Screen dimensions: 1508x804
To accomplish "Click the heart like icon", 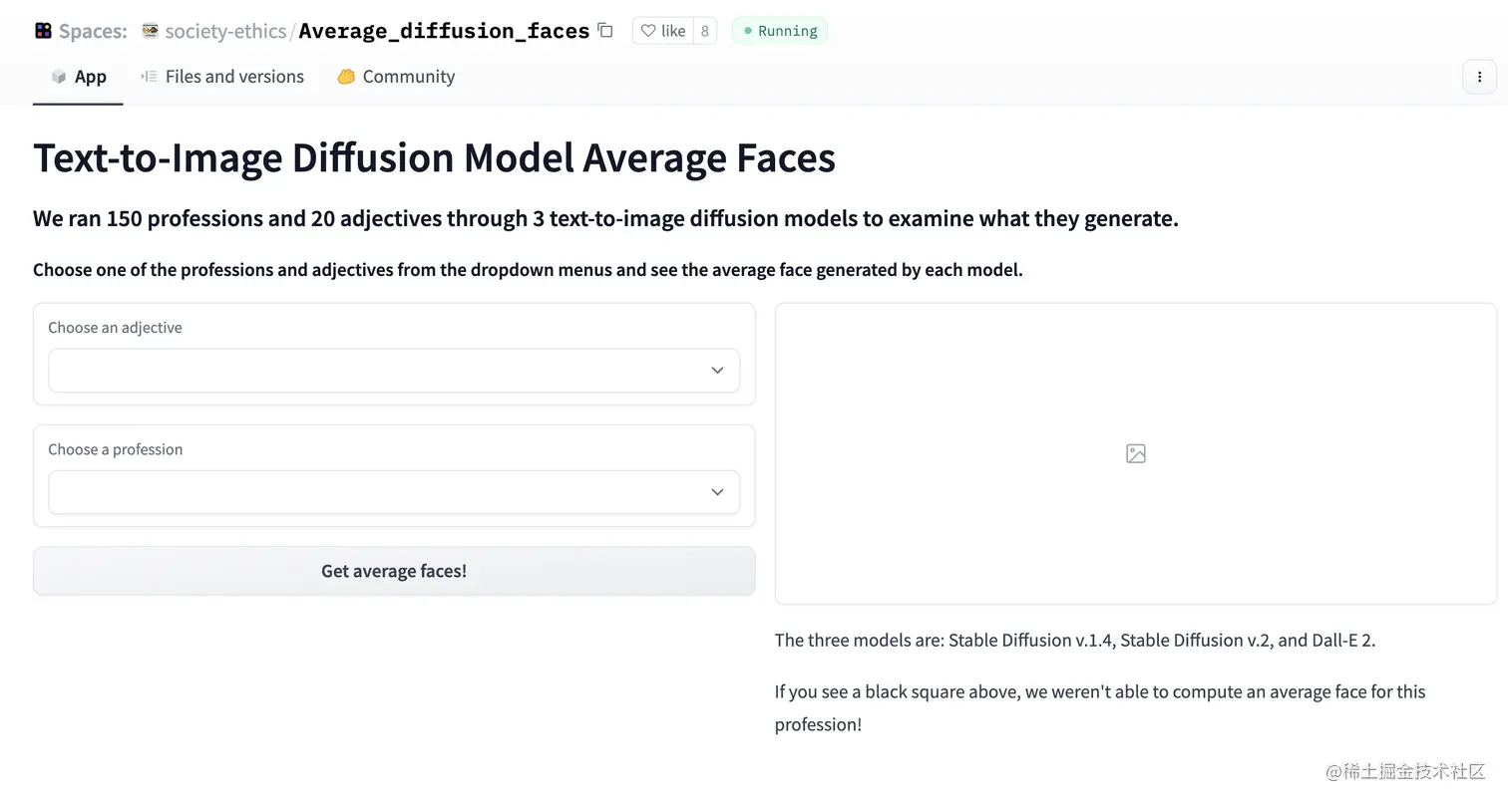I will pyautogui.click(x=648, y=31).
